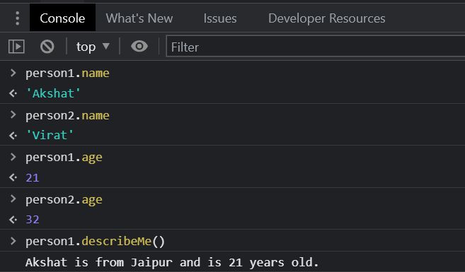Image resolution: width=465 pixels, height=272 pixels.
Task: Focus the Filter input field
Action: tap(316, 47)
